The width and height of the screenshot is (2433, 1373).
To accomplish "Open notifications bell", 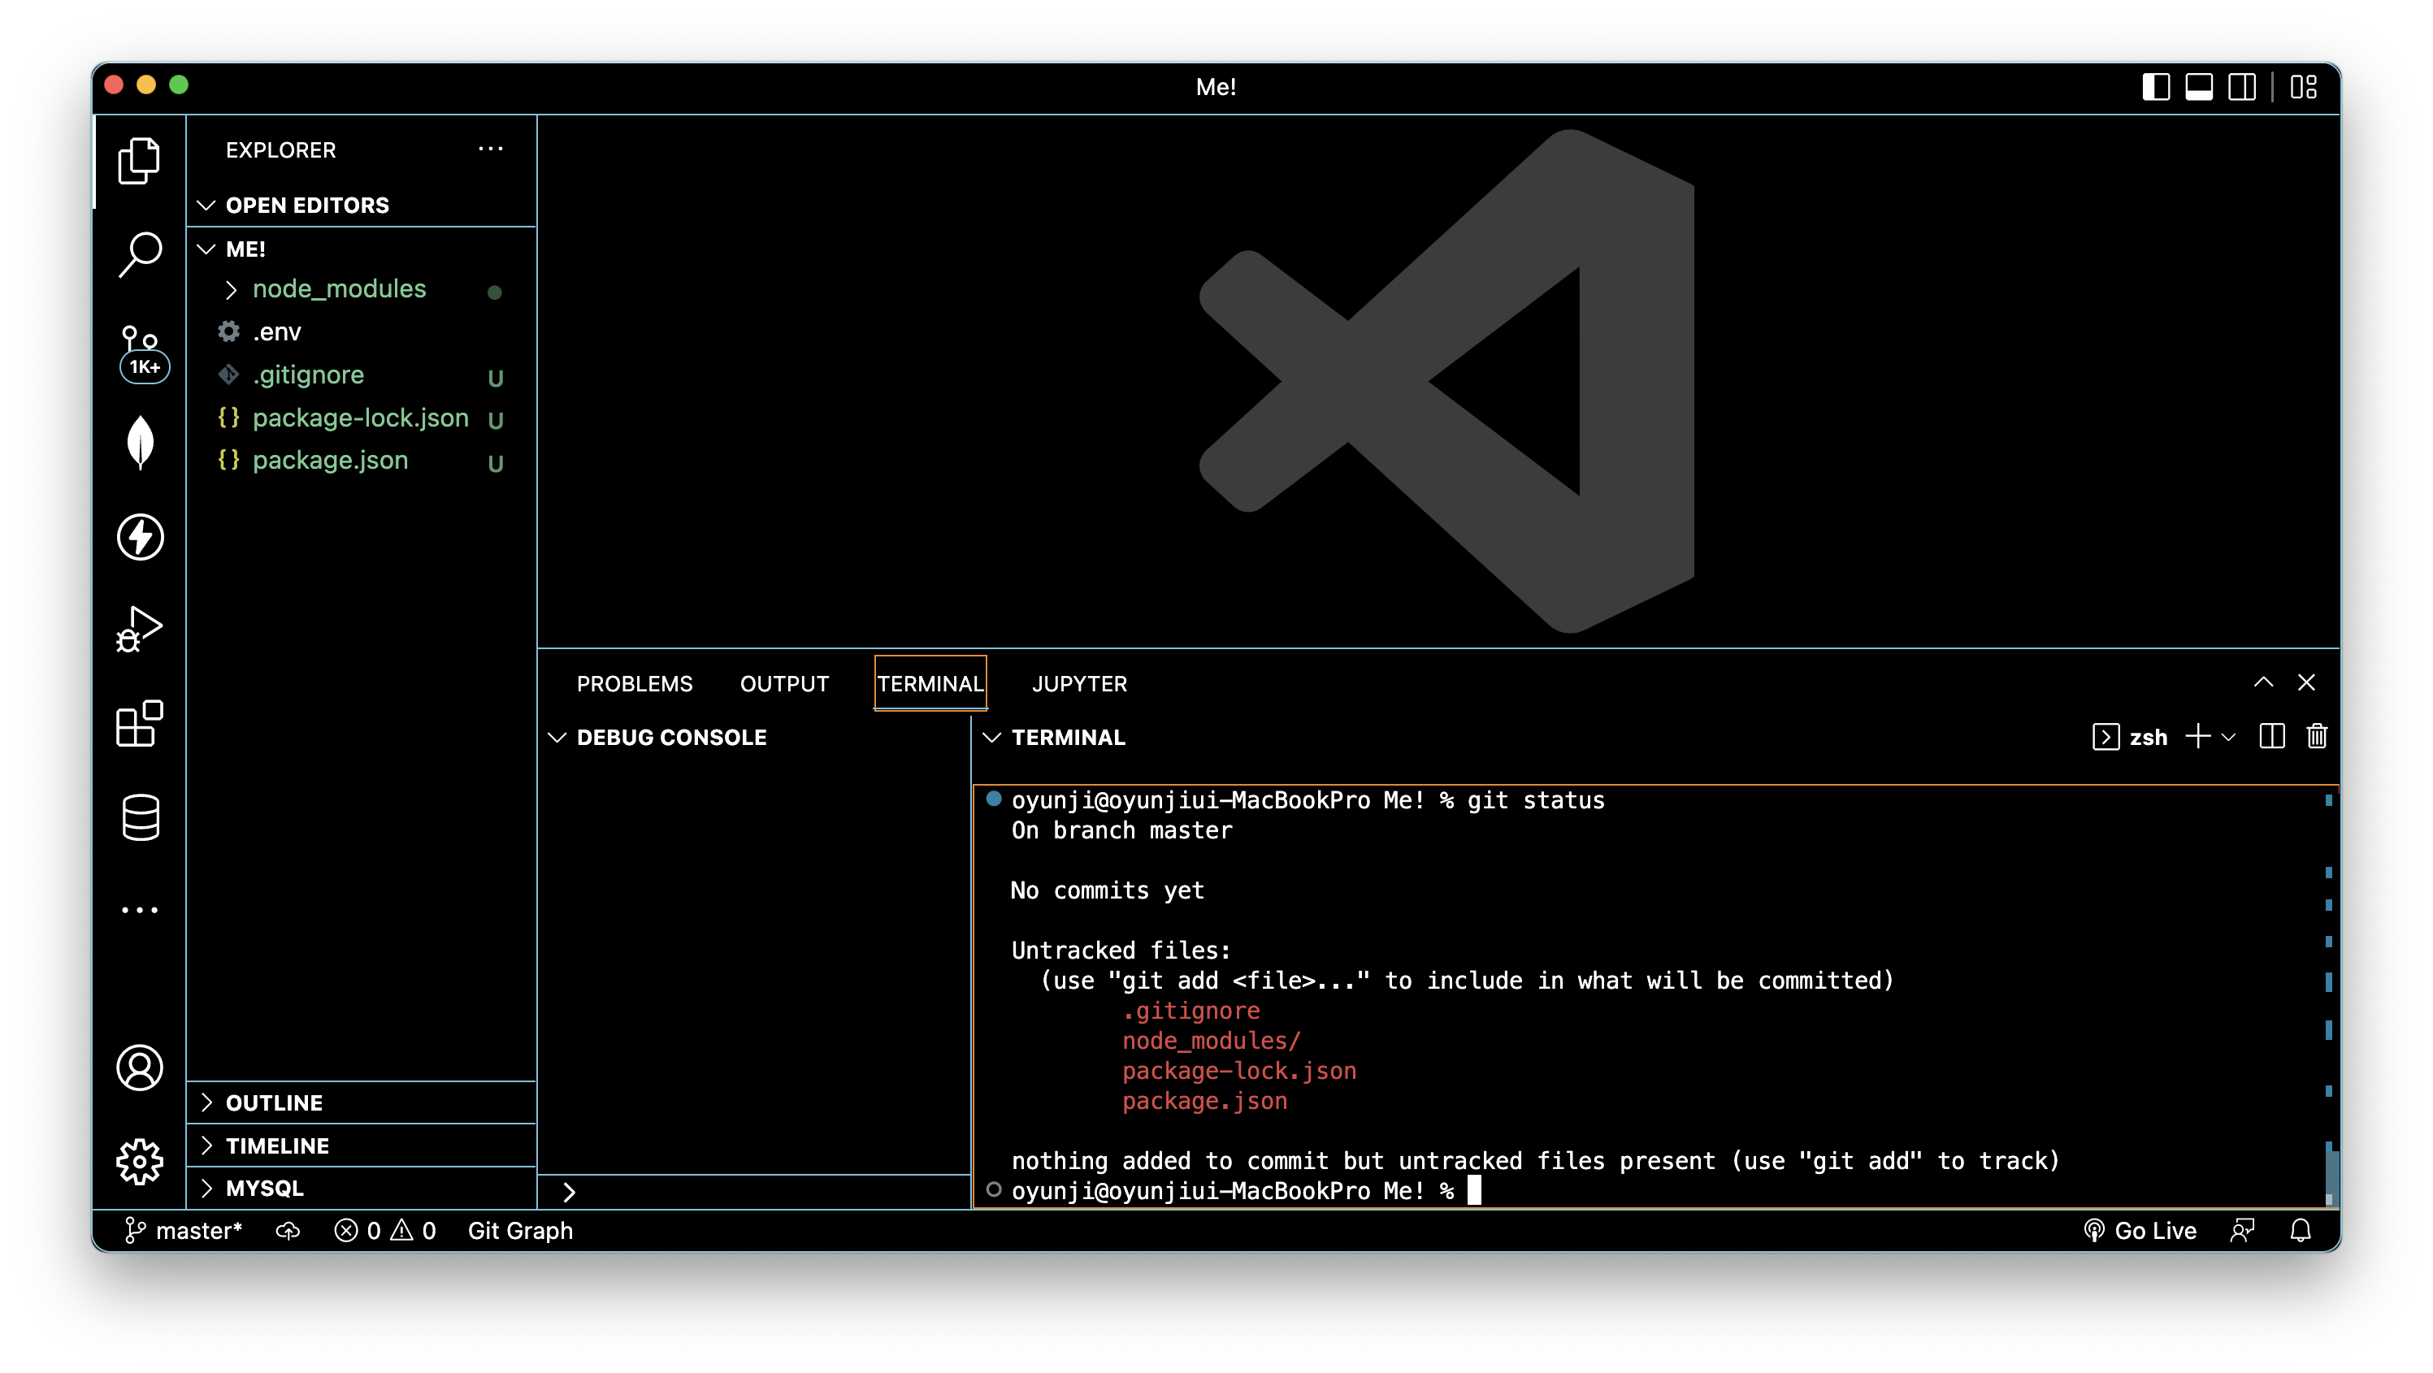I will pyautogui.click(x=2301, y=1230).
